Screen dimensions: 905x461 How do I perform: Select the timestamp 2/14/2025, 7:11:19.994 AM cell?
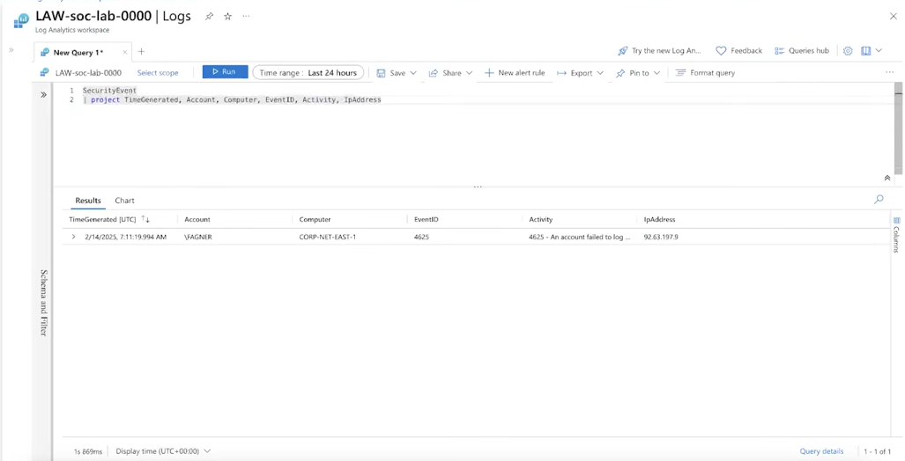[125, 237]
